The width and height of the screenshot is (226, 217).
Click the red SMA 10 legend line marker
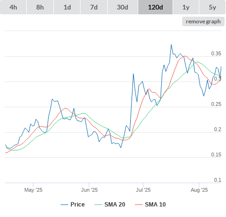pos(139,205)
